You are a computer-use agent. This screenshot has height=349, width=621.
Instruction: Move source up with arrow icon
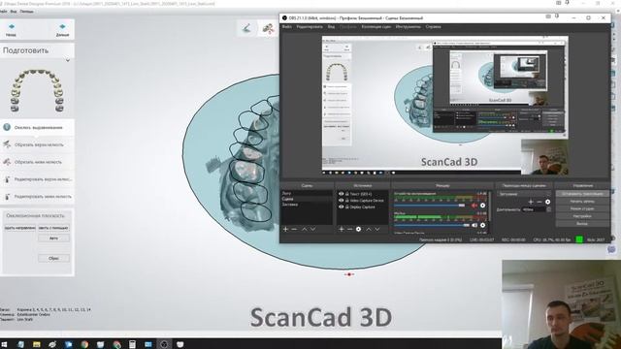tap(369, 229)
